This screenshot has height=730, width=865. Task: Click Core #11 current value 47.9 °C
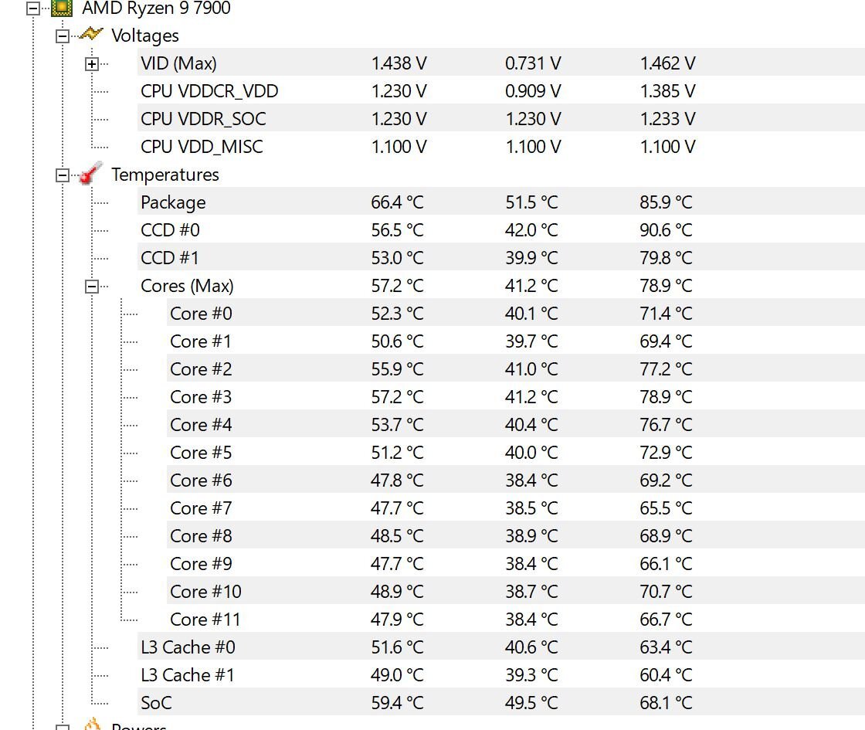click(x=397, y=619)
